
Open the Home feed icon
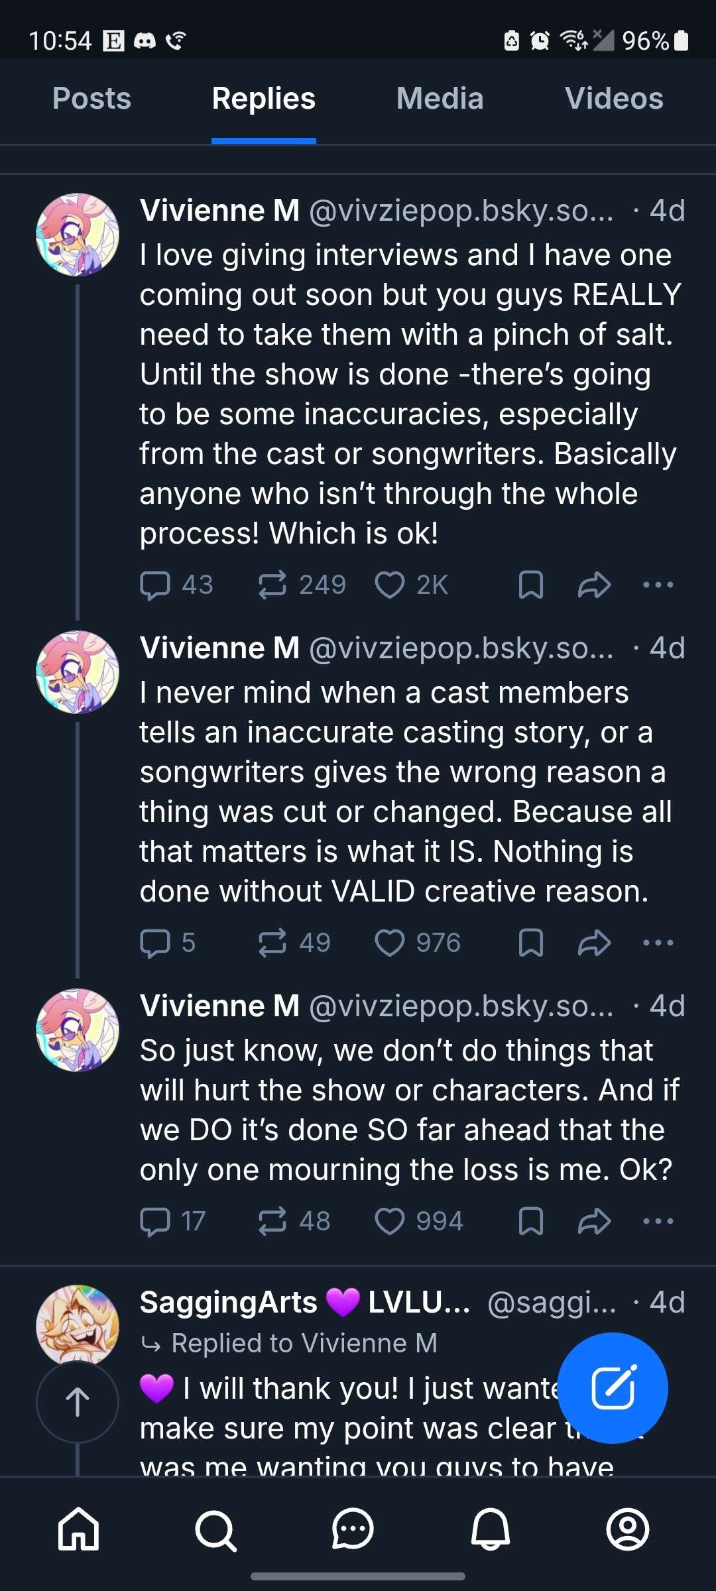coord(78,1529)
